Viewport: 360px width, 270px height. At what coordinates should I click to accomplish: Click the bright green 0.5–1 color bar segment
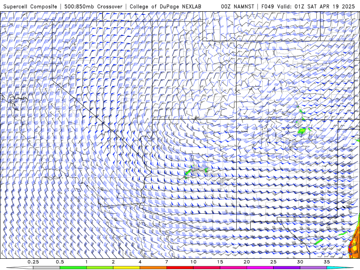[x=73, y=268]
